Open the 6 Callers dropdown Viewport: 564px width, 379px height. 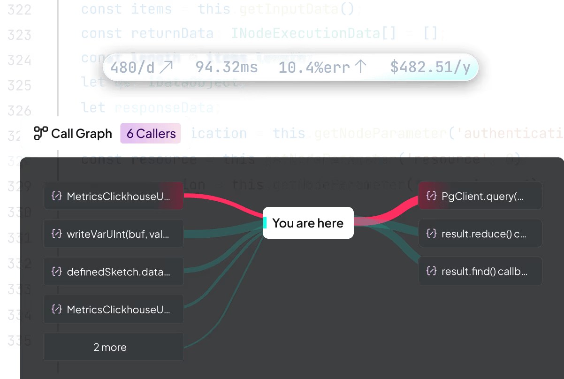[150, 133]
